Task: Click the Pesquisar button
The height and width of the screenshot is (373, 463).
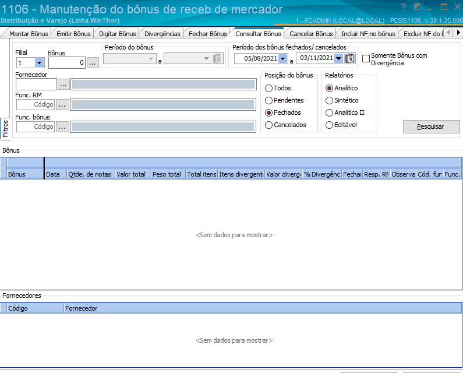Action: coord(431,127)
